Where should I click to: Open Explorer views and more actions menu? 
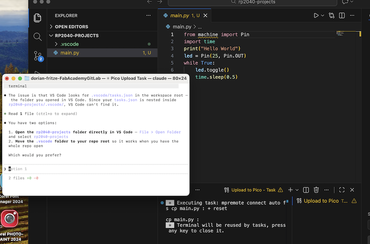148,16
